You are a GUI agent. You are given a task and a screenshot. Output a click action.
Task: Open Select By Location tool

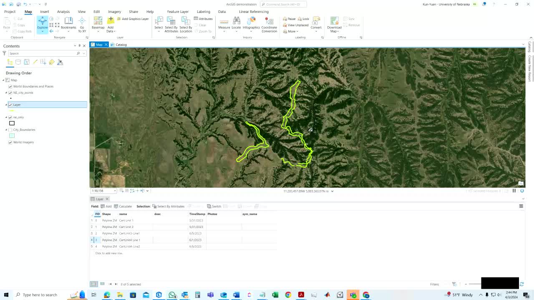[186, 24]
